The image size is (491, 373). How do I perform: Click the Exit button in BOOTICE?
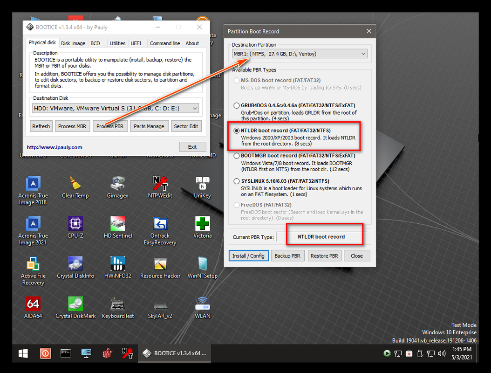192,147
